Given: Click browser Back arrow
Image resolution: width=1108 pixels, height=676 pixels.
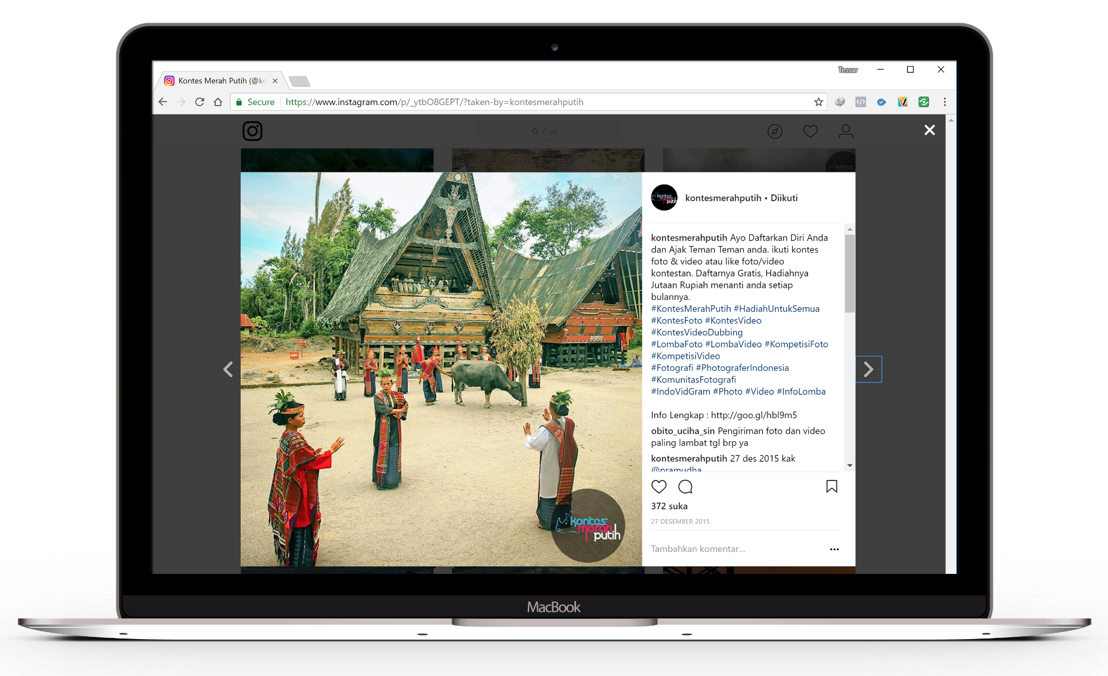Looking at the screenshot, I should click(163, 102).
